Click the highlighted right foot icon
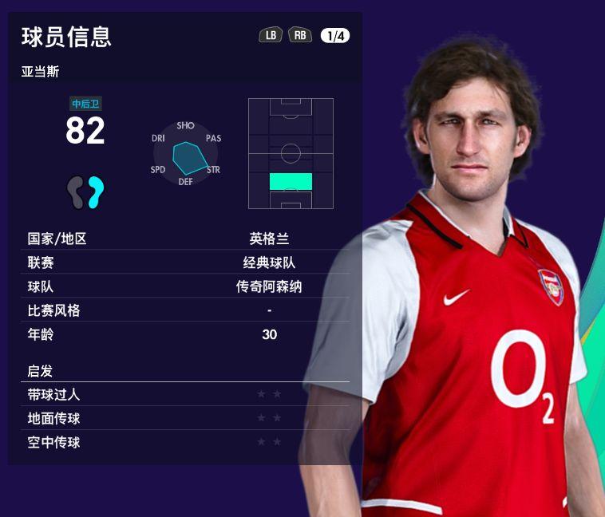Viewport: 605px width, 517px height. coord(96,192)
